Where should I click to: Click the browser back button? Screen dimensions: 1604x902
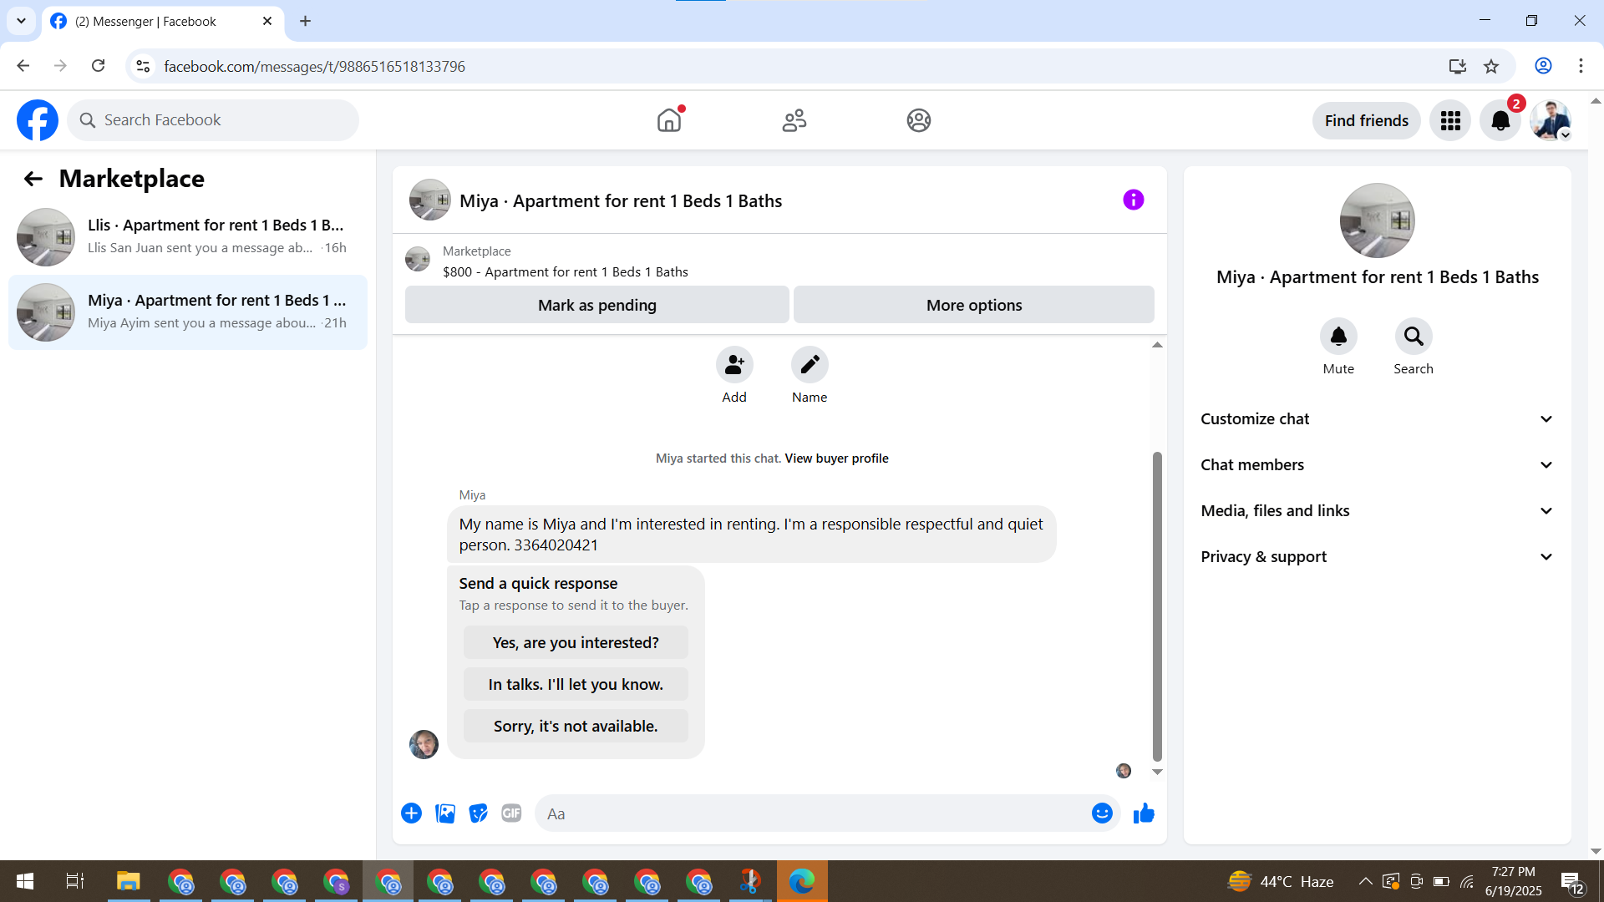(23, 66)
